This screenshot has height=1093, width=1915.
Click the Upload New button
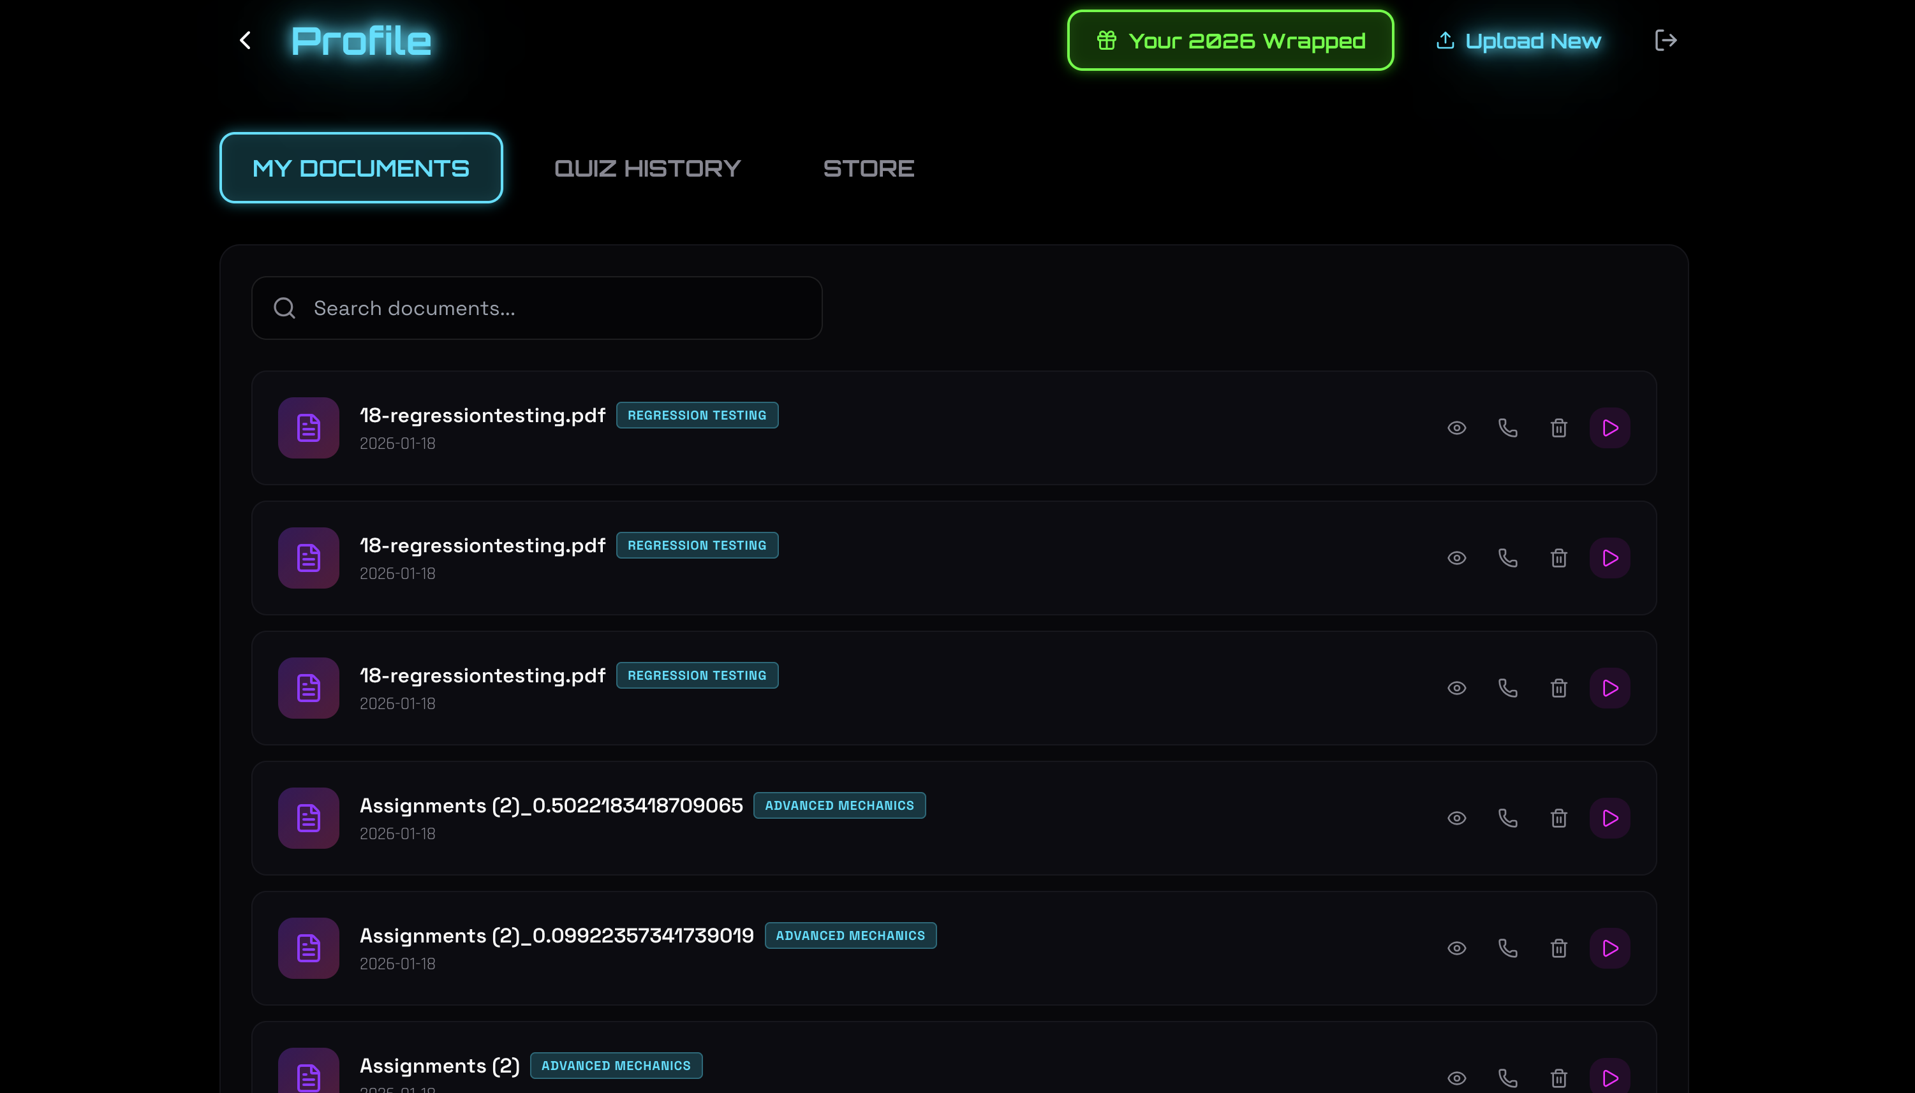1518,41
